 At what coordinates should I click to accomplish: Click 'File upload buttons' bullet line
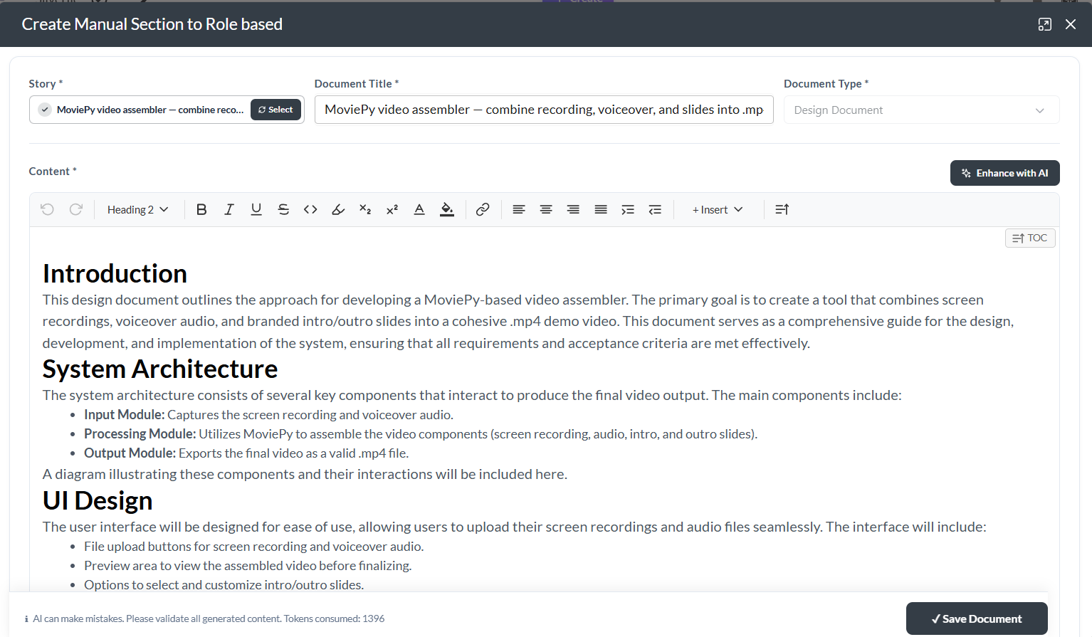pyautogui.click(x=254, y=546)
